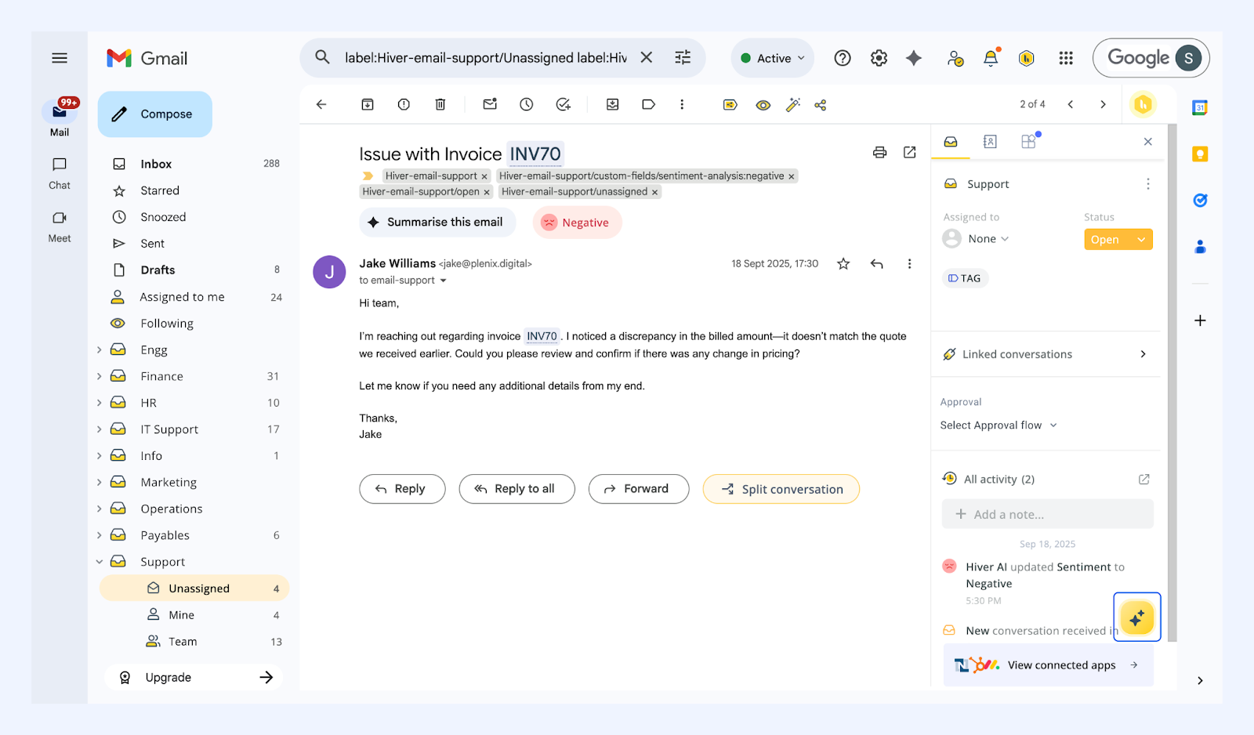
Task: Delete the email with trash icon
Action: 440,104
